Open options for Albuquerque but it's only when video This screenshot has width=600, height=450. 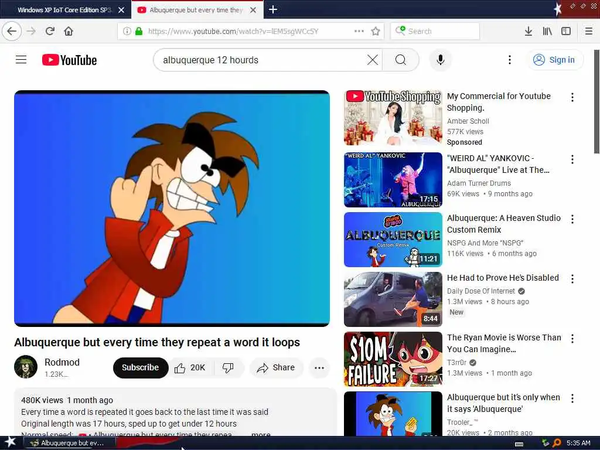572,398
